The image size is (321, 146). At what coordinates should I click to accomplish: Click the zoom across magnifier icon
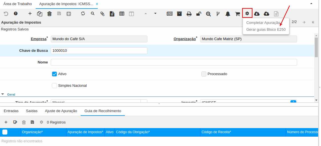tap(208, 14)
